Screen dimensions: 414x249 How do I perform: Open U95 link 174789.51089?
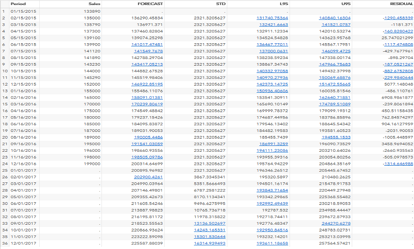point(335,104)
